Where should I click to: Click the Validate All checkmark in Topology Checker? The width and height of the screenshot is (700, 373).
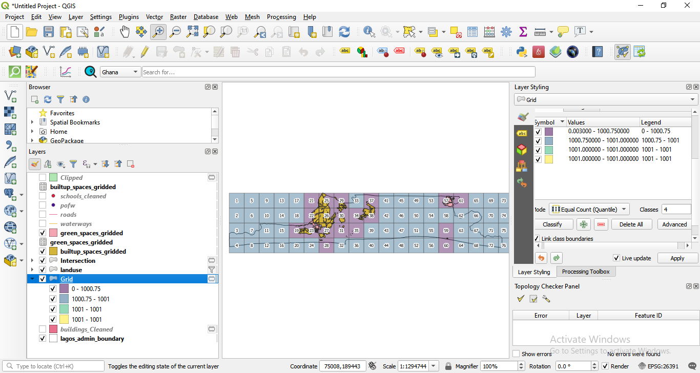[x=521, y=299]
